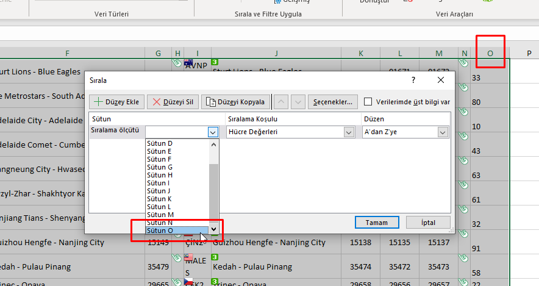Move sort level down with the arrow button
Image resolution: width=539 pixels, height=286 pixels.
(x=298, y=102)
